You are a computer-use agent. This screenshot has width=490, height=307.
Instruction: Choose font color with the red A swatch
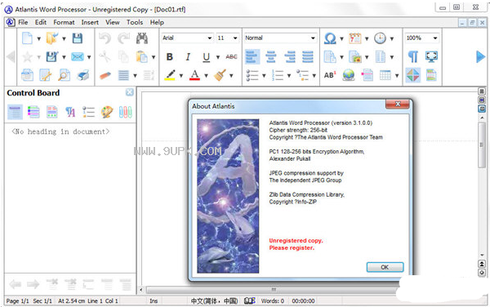(194, 75)
